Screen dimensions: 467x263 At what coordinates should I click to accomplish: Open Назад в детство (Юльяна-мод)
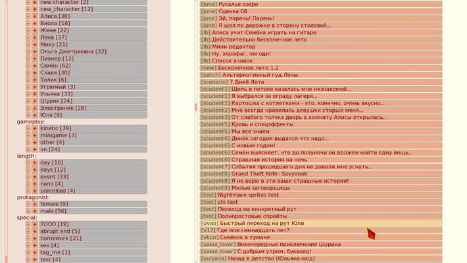[x=321, y=259]
